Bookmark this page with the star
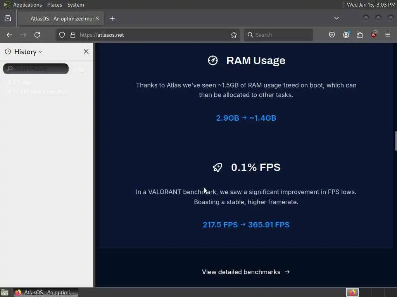The height and width of the screenshot is (297, 397). (x=234, y=35)
